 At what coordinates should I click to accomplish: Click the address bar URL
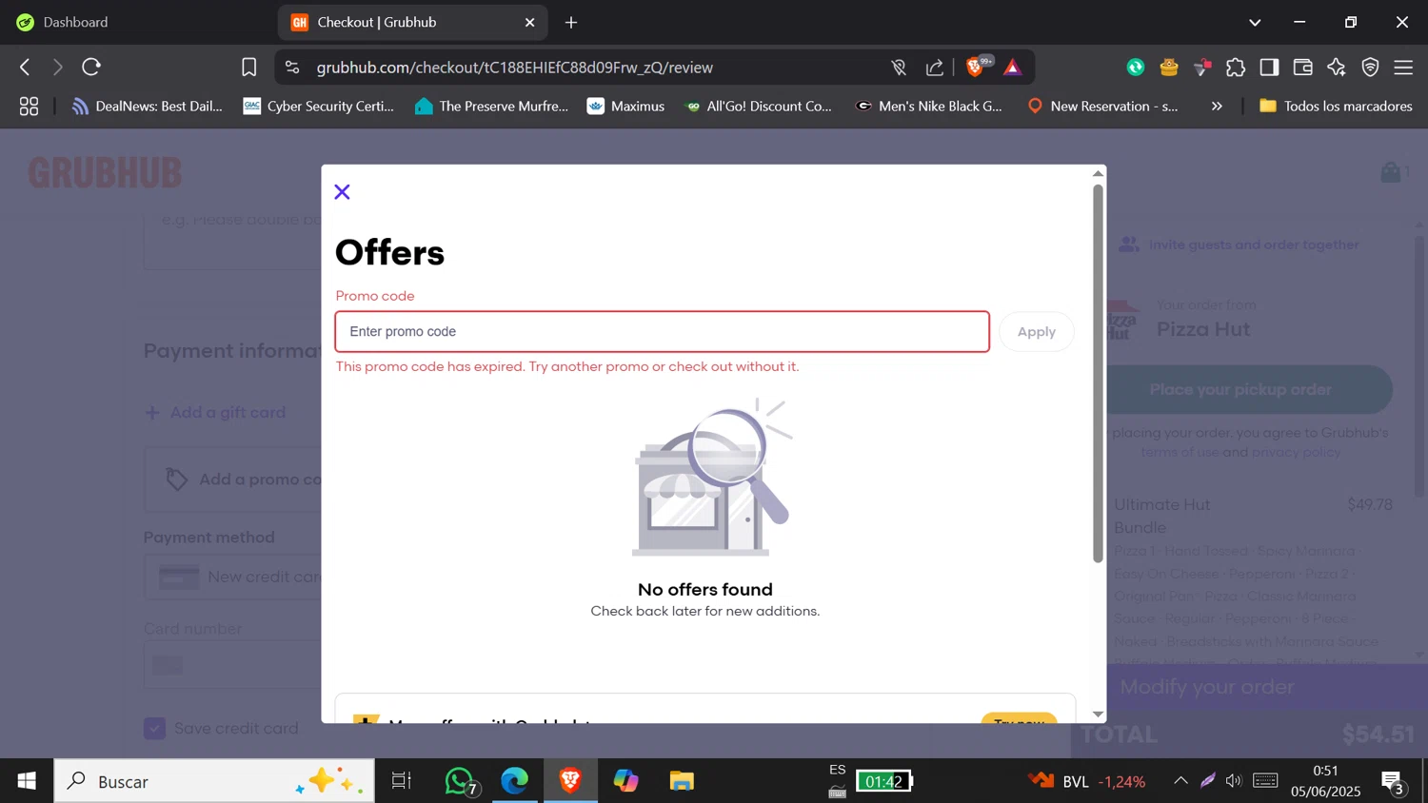pos(515,68)
